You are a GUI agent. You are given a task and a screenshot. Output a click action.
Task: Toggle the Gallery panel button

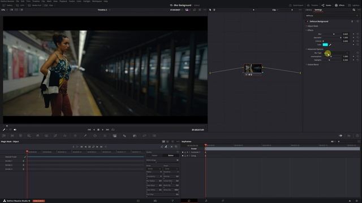(x=7, y=5)
